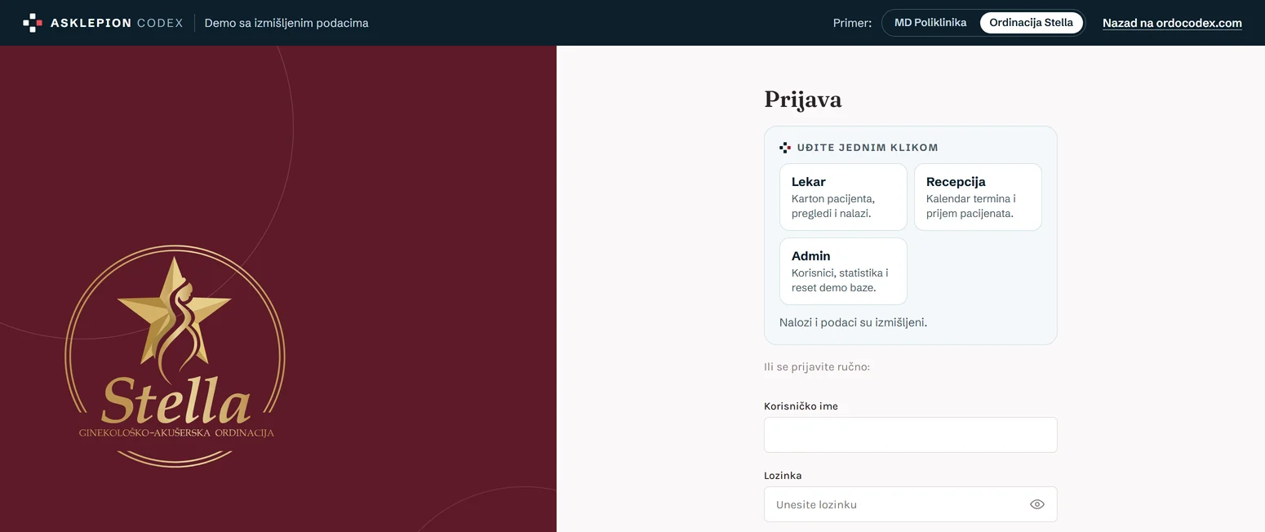Screen dimensions: 1265x532
Task: Click the 'UĐITE JEDNIM KLIKOM' caption
Action: [x=868, y=148]
